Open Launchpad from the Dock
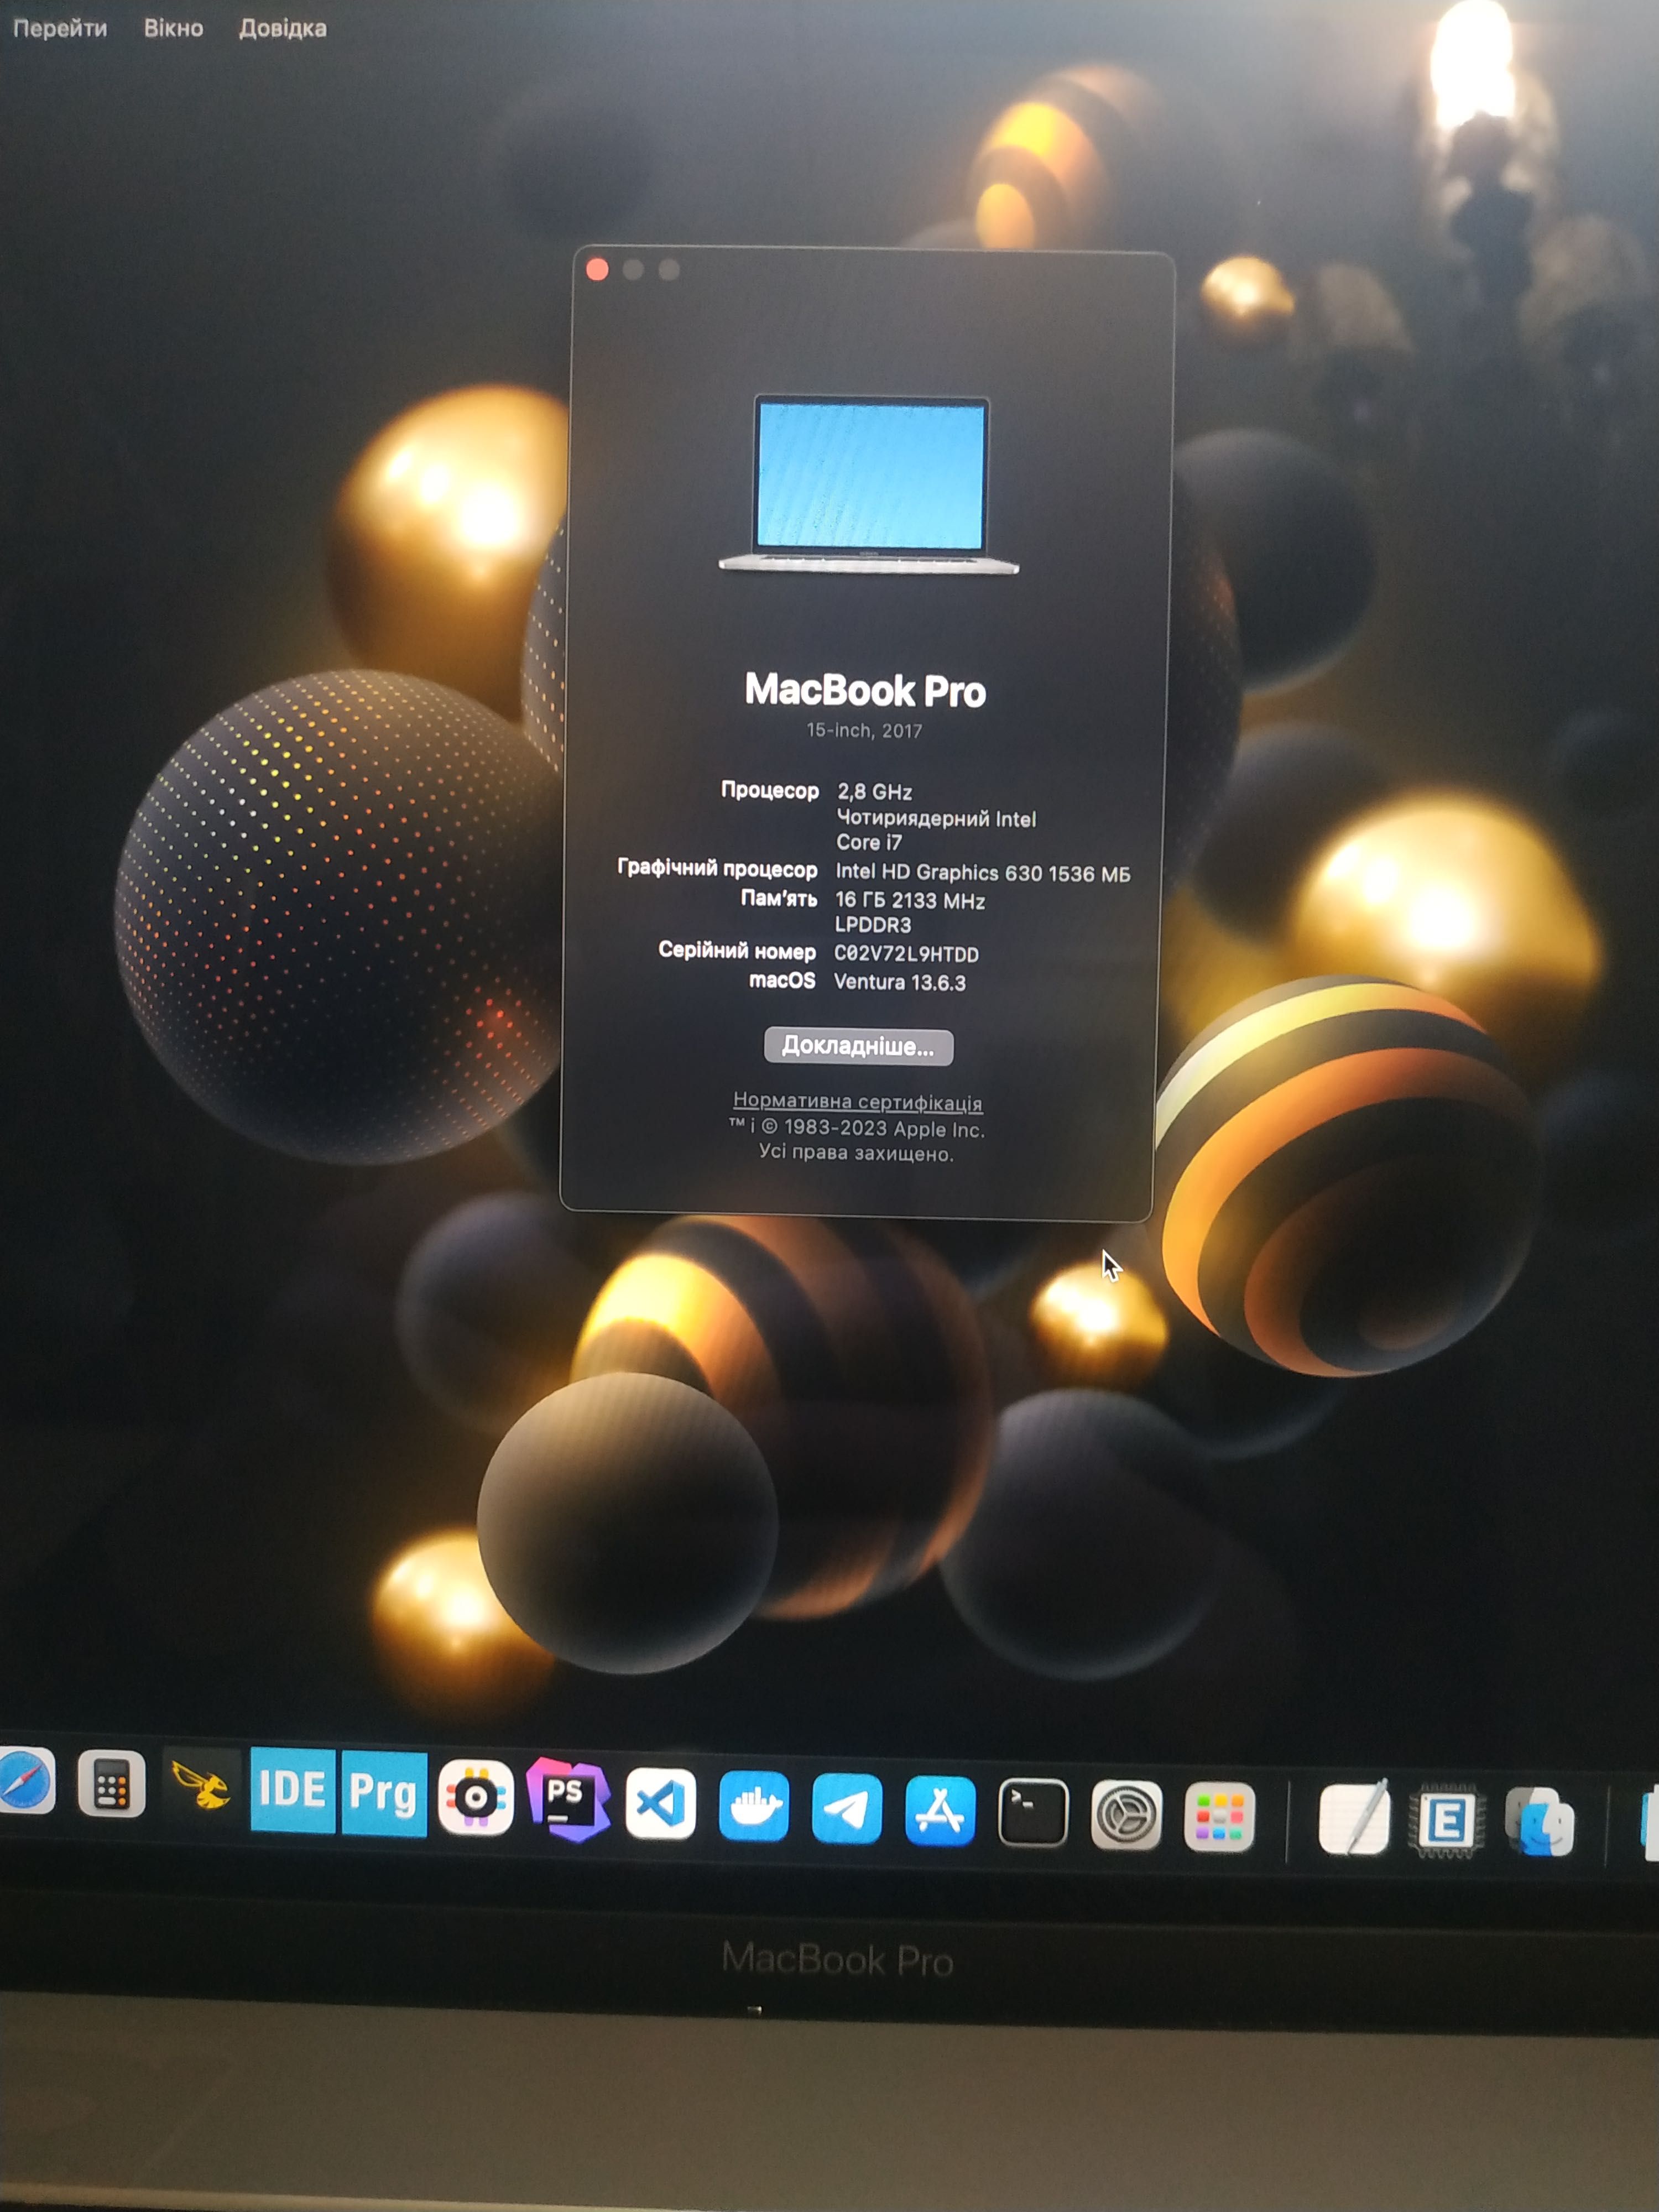 (x=1219, y=1817)
